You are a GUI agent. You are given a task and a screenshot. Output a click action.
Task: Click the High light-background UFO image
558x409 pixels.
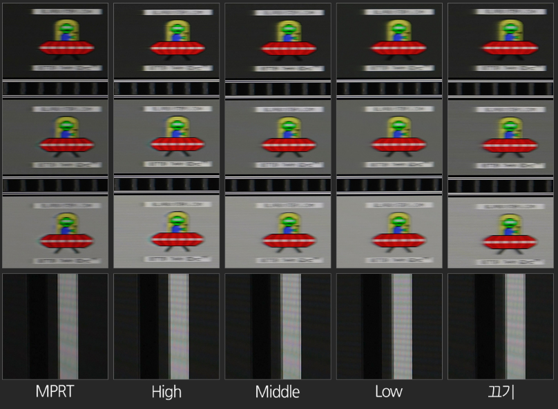166,232
